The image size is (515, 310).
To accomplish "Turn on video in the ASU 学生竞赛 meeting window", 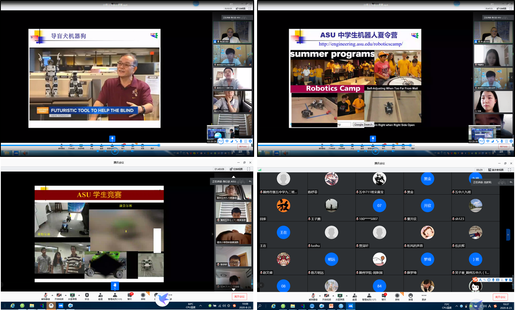I will [x=59, y=297].
